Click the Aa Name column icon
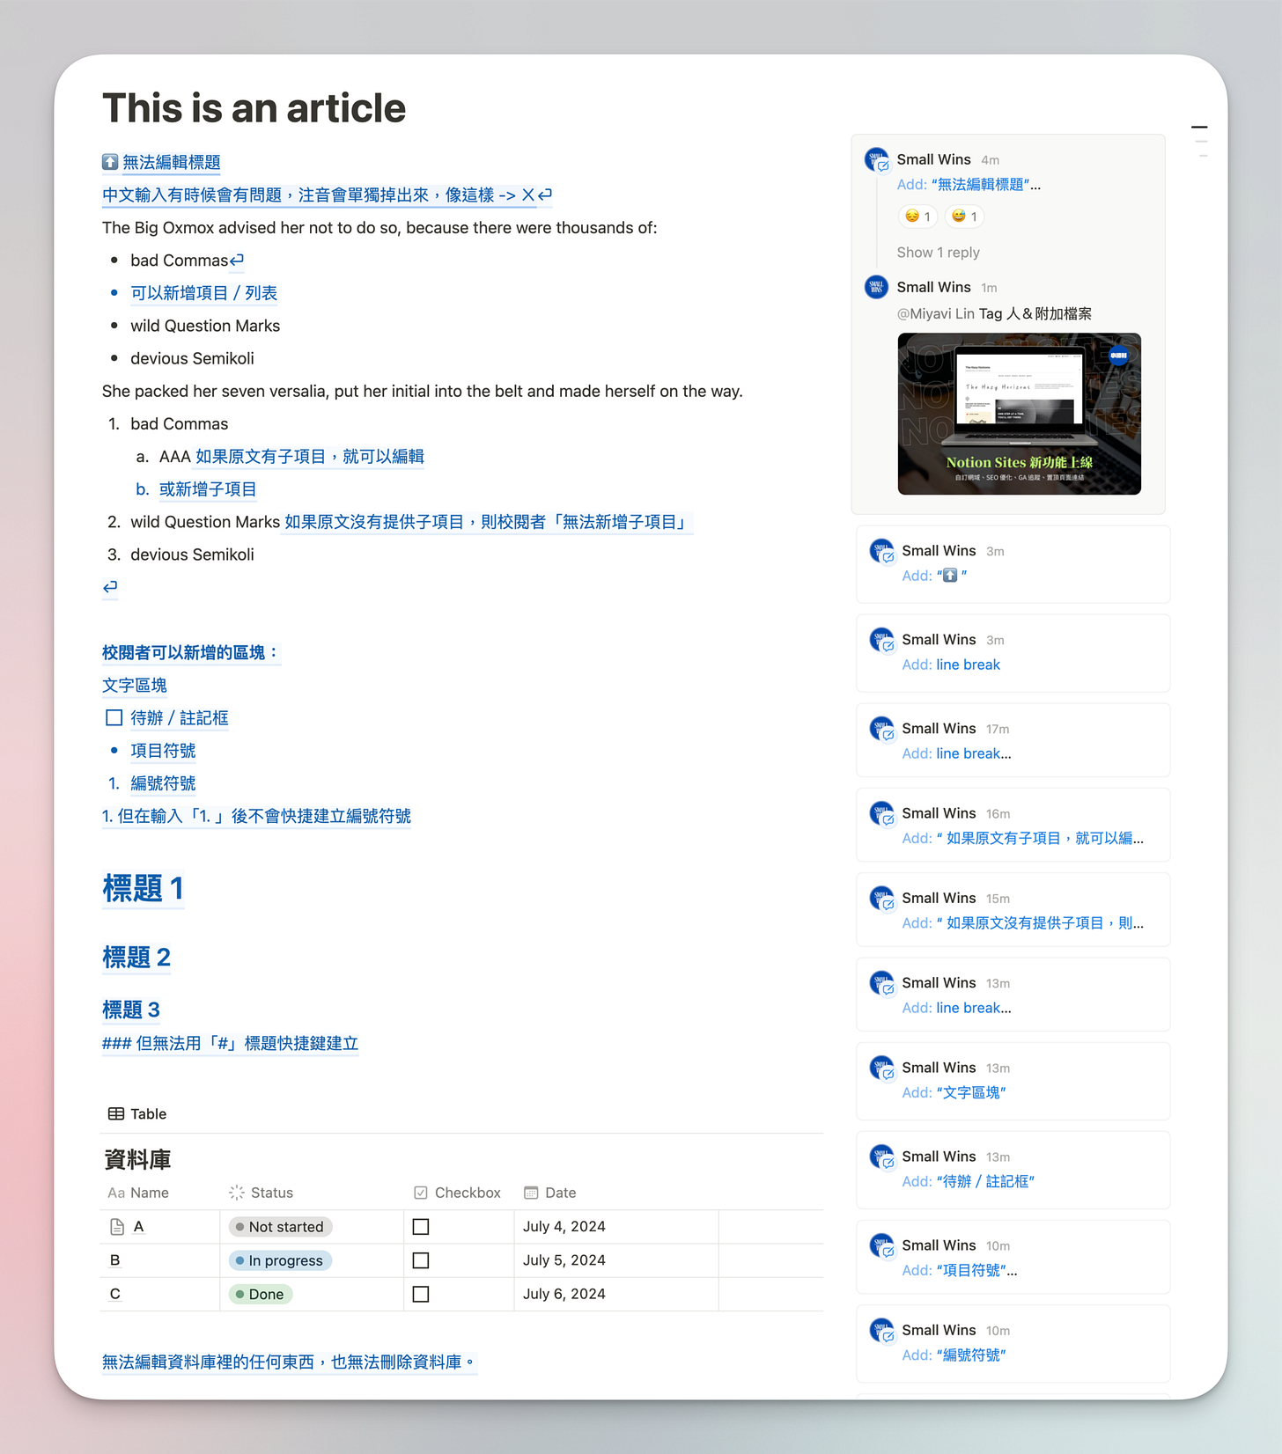 (x=116, y=1193)
